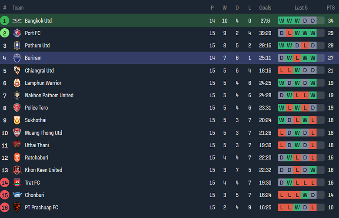Click Port FC's red L form badge

[x=289, y=33]
